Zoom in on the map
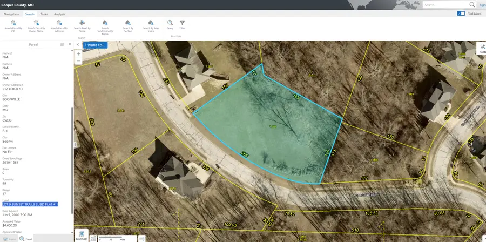The width and height of the screenshot is (486, 242). (79, 53)
